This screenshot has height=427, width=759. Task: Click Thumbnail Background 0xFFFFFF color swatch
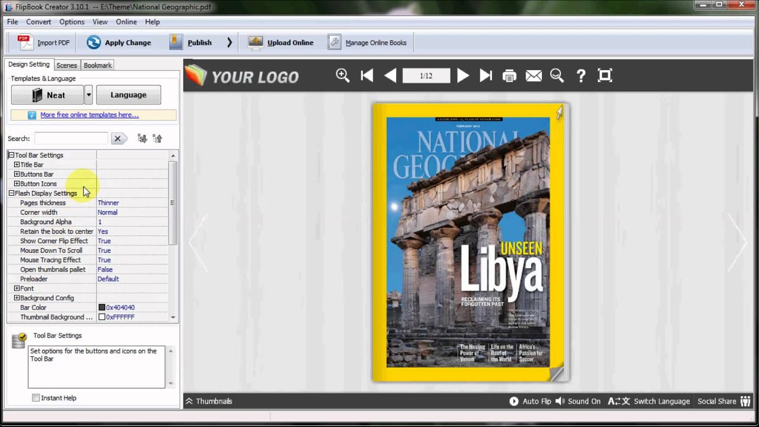coord(101,317)
